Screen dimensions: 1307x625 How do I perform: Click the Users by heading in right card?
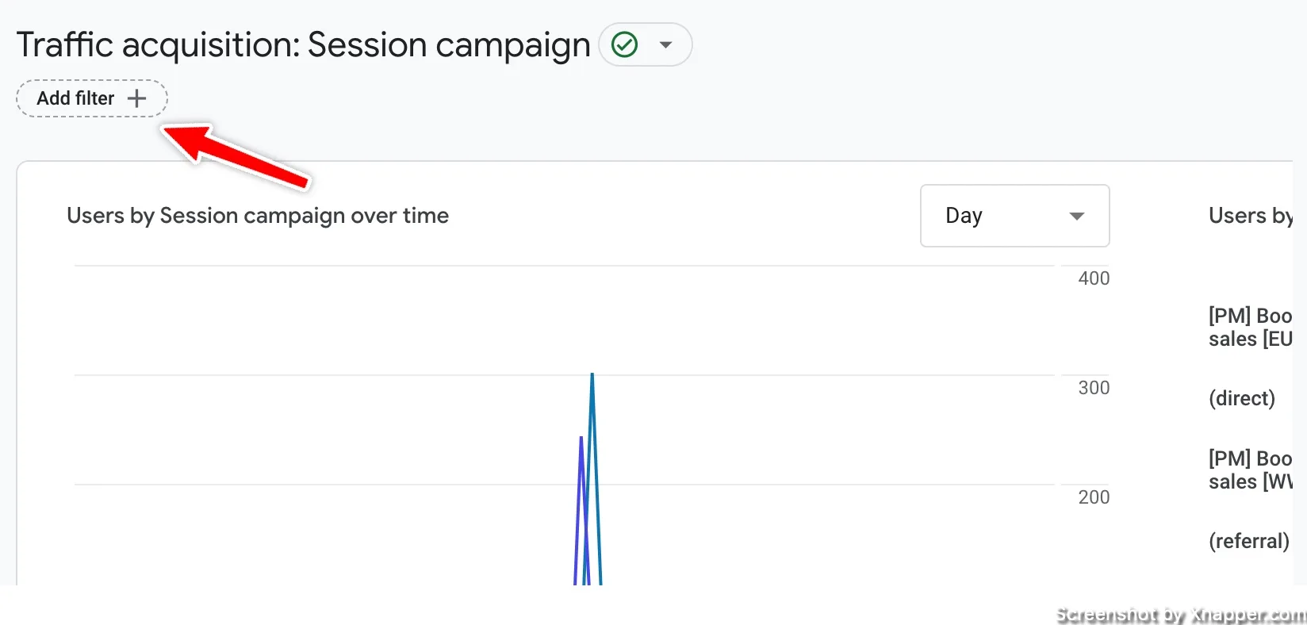point(1250,216)
